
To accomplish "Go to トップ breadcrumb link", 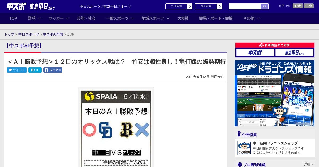I will pos(9,34).
